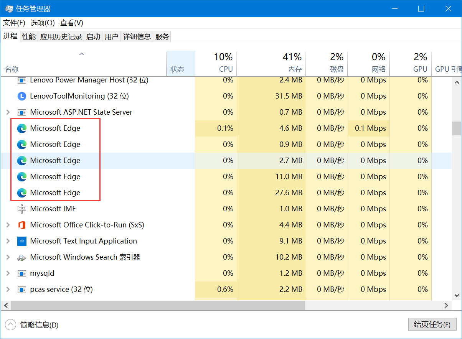Switch to the 性能 tab
The width and height of the screenshot is (462, 339).
click(x=29, y=37)
